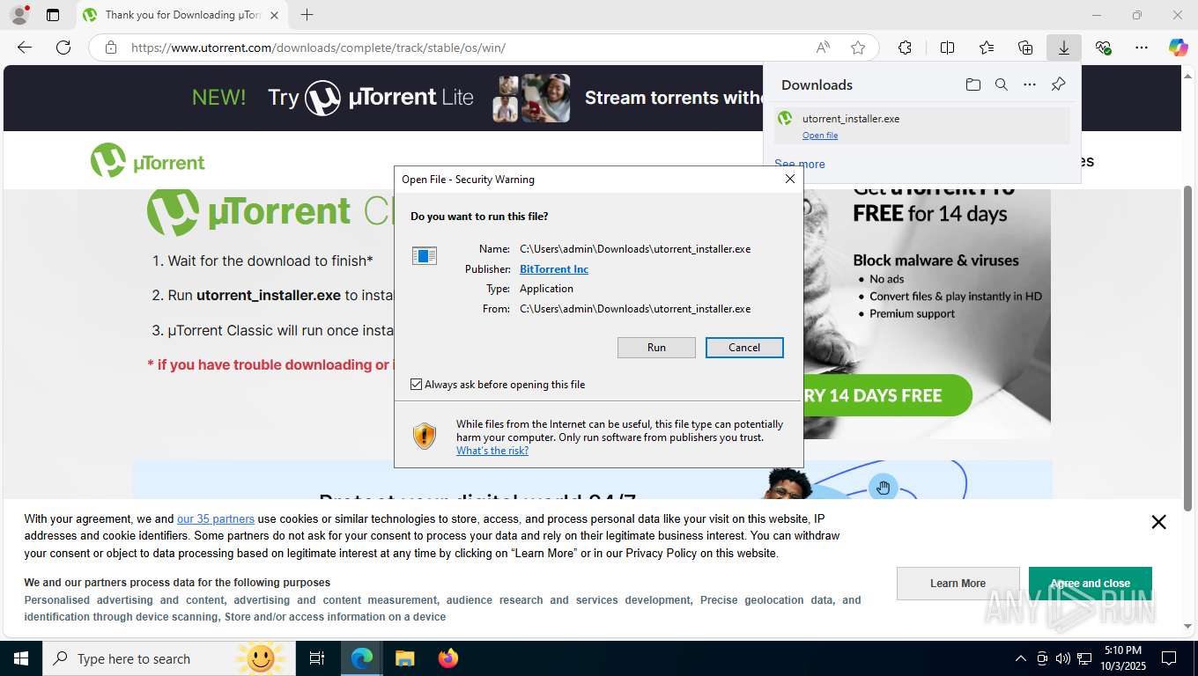Click See more in Downloads panel
The height and width of the screenshot is (676, 1198).
click(800, 164)
